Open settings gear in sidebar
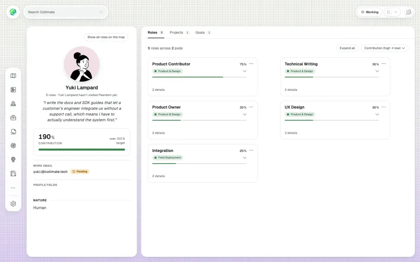The height and width of the screenshot is (262, 420). (x=13, y=204)
